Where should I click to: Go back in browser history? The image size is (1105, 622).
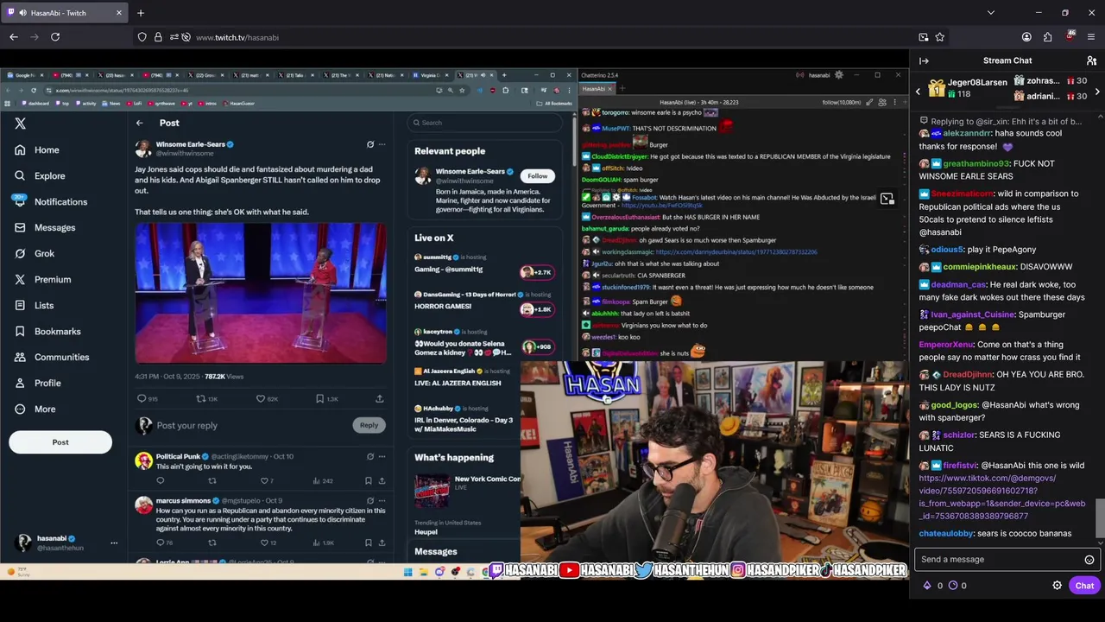coord(14,37)
